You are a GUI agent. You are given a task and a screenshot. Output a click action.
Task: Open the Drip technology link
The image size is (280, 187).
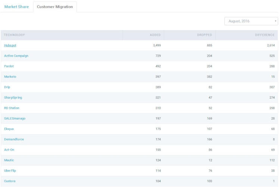coord(7,87)
